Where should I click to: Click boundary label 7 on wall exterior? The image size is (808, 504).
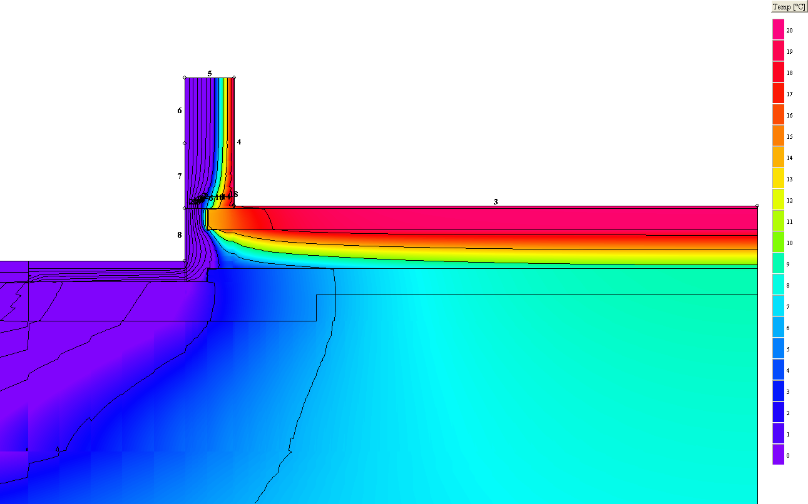click(180, 176)
